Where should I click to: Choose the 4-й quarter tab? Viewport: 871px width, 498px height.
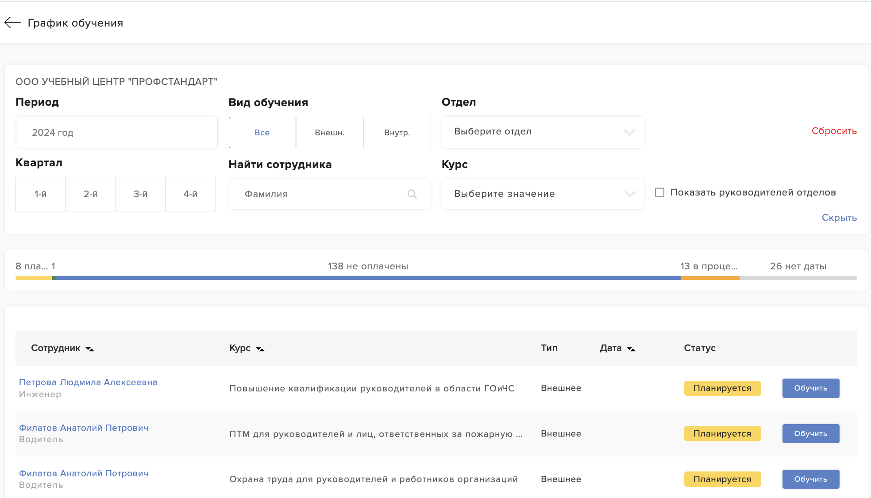coord(190,194)
